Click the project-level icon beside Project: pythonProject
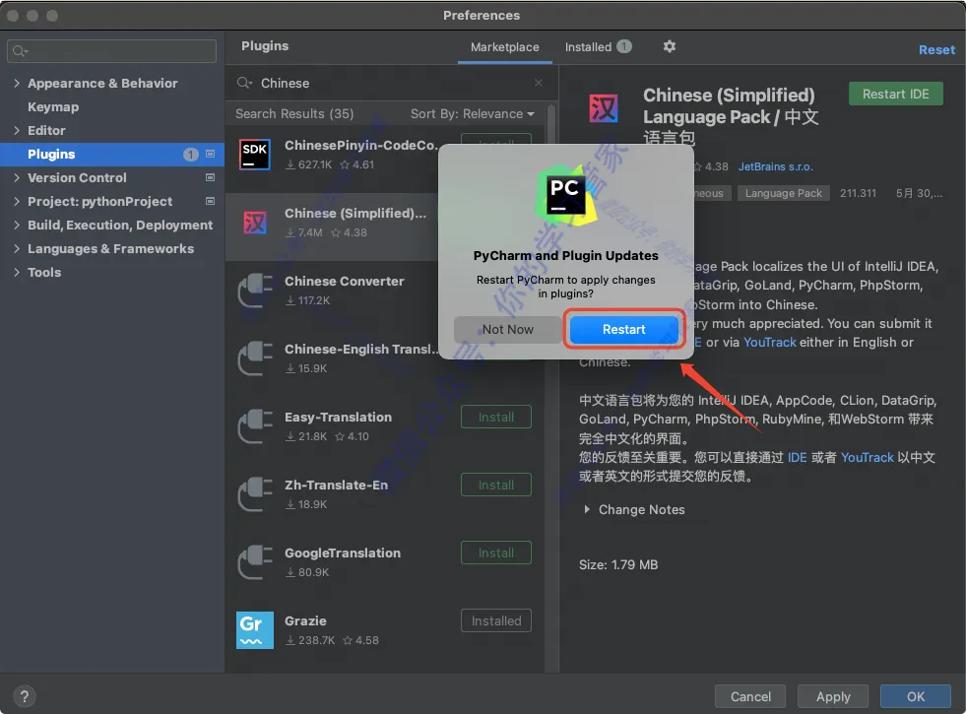The height and width of the screenshot is (714, 966). (x=210, y=202)
